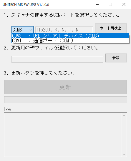The height and width of the screenshot is (161, 131).
Task: Minimize the UNITECH MS FW UPG window
Action: click(97, 4)
